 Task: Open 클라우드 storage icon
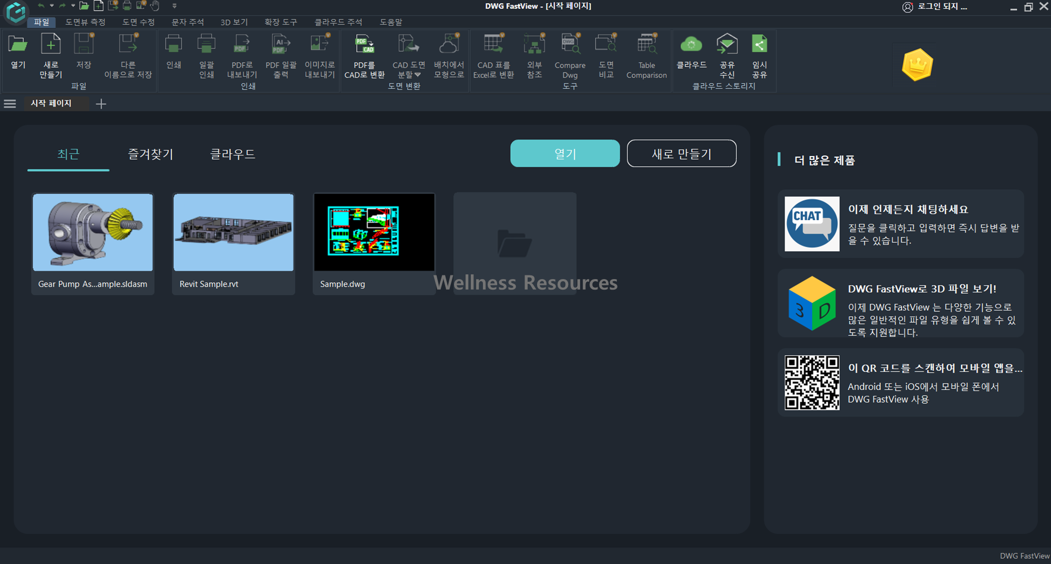691,45
